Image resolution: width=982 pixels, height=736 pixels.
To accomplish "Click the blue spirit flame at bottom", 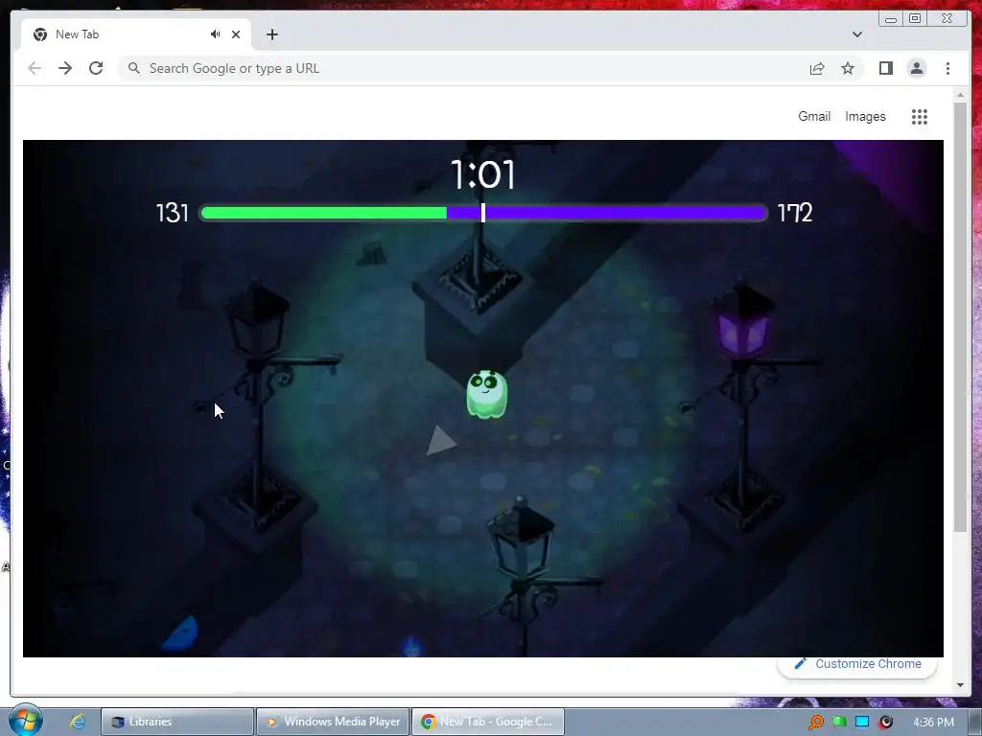I will (x=410, y=645).
